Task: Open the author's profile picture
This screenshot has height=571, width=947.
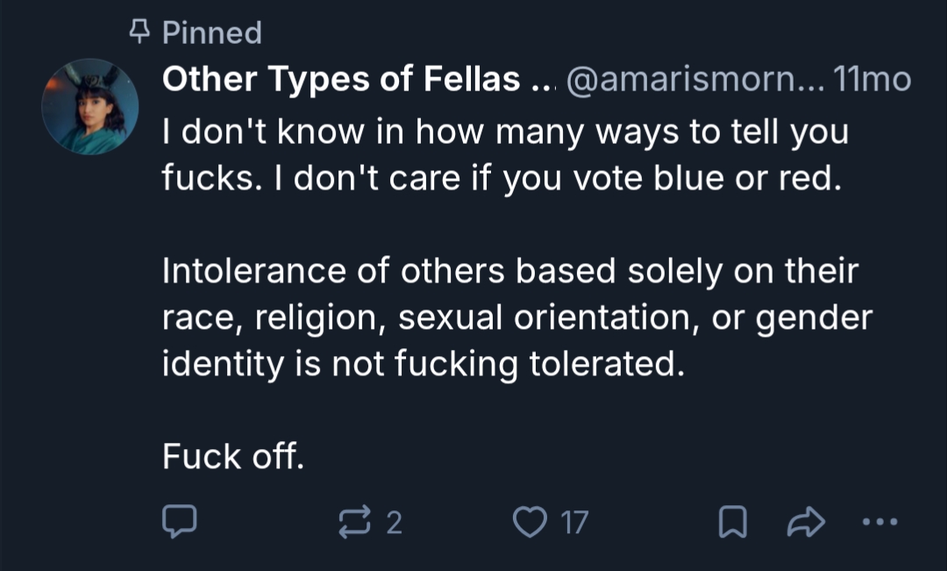Action: (x=89, y=107)
